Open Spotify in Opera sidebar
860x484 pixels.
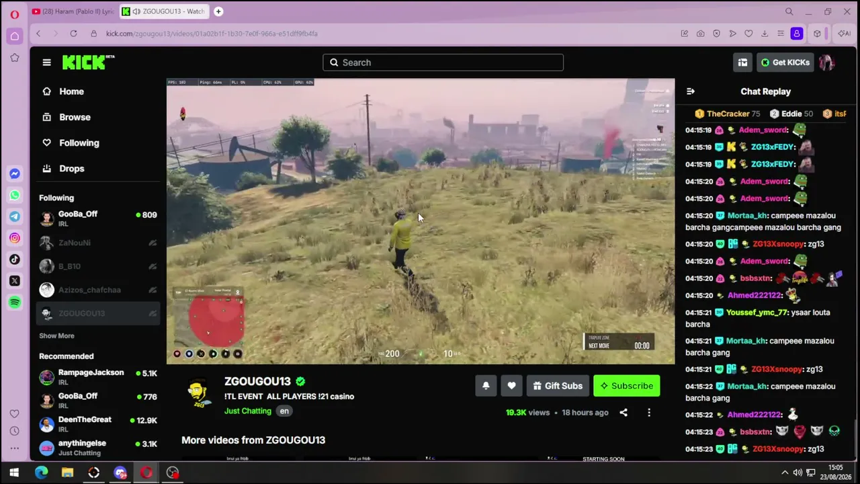pyautogui.click(x=14, y=302)
